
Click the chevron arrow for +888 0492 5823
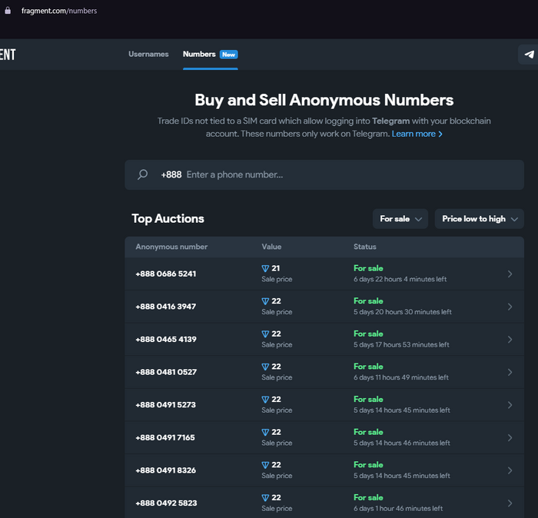(510, 503)
